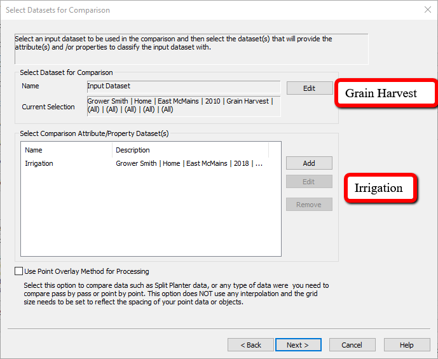Click the Name column header

tap(67, 150)
